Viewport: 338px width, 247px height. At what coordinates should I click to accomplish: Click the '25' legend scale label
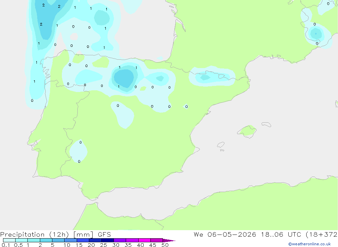click(103, 245)
